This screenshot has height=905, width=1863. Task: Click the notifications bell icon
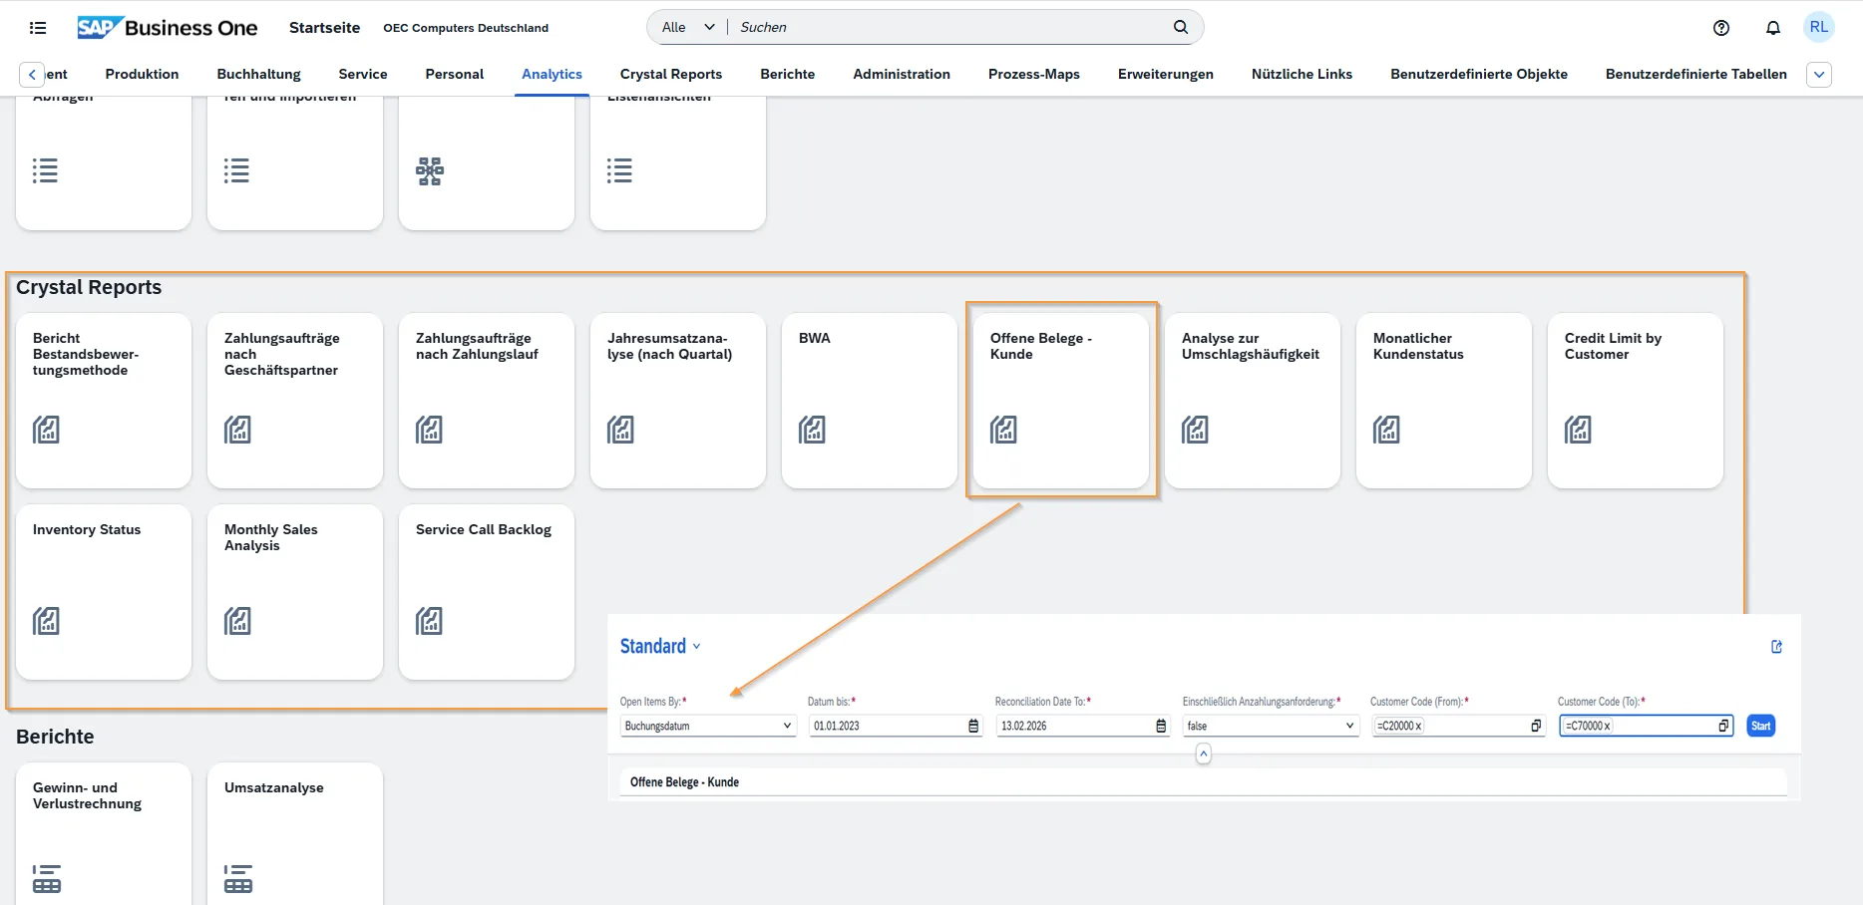[1772, 28]
